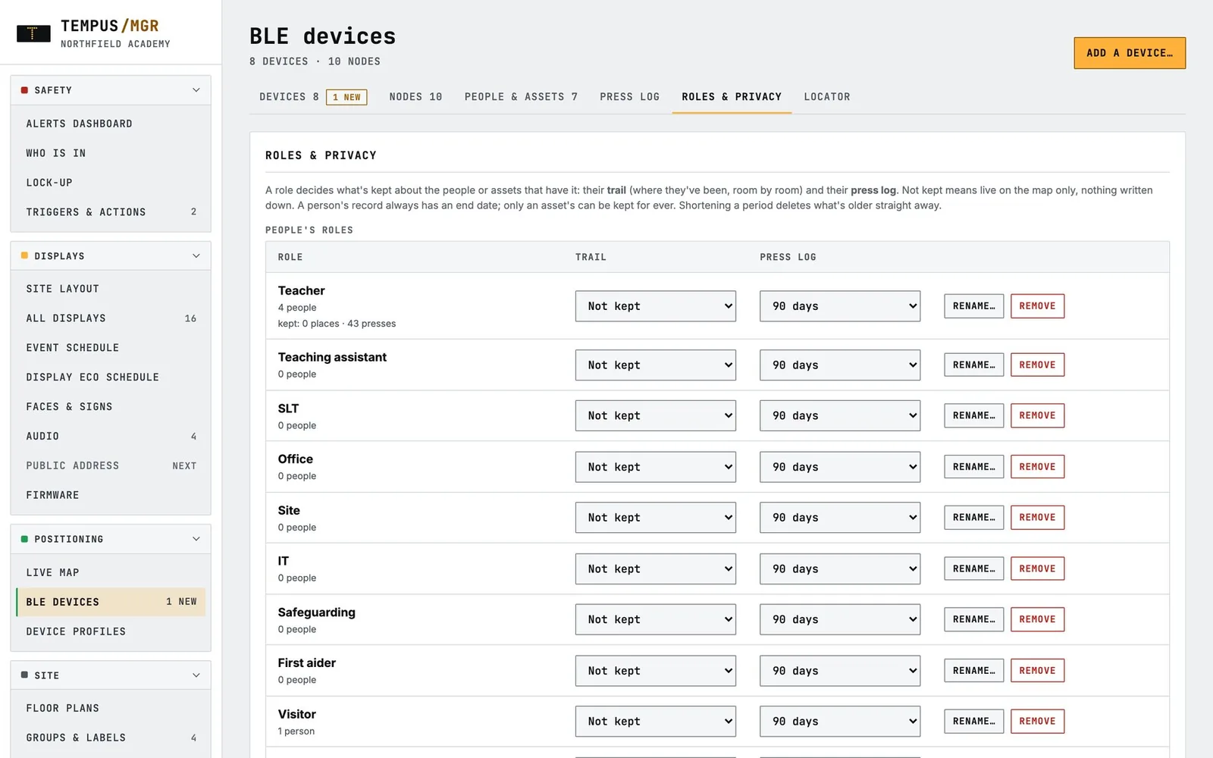Remove the First aider role
The height and width of the screenshot is (758, 1213).
(1037, 671)
